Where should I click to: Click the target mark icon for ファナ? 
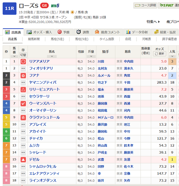click(x=23, y=76)
